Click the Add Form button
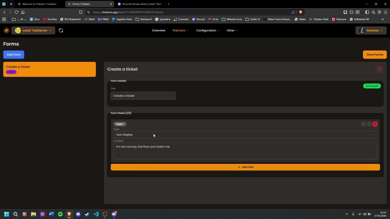Viewport: 390px width, 219px height. (14, 54)
